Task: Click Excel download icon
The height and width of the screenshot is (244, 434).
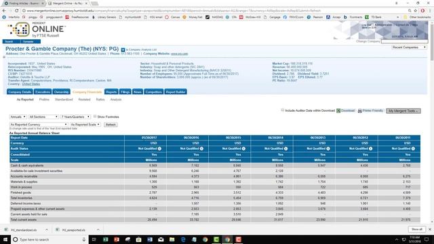Action: click(x=338, y=110)
